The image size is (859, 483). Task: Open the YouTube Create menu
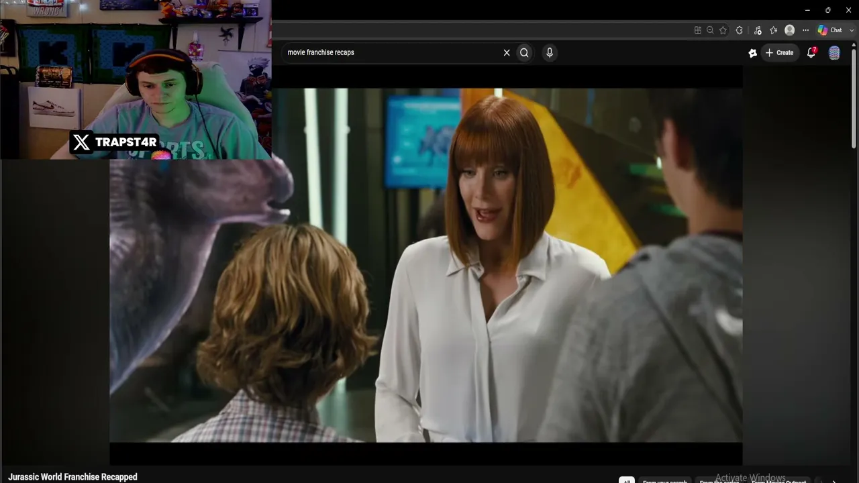click(779, 52)
